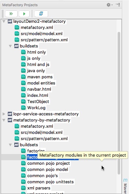Click the file icon beside common pojo model
The width and height of the screenshot is (129, 194).
tap(23, 170)
